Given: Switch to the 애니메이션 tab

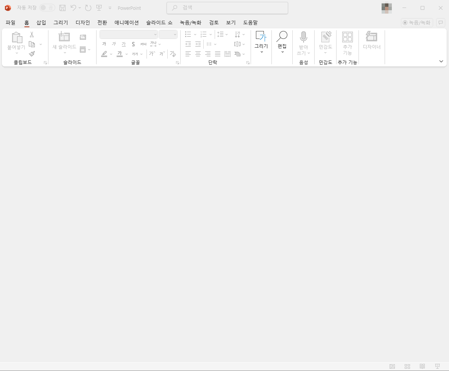Looking at the screenshot, I should (x=126, y=23).
